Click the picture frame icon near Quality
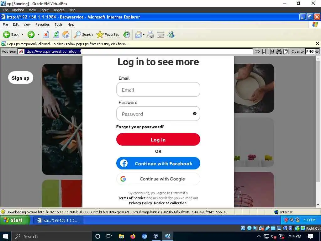The image size is (321, 241). pyautogui.click(x=272, y=51)
